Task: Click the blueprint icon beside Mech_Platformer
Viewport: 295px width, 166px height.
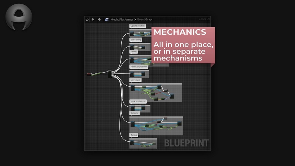Action: pyautogui.click(x=107, y=19)
